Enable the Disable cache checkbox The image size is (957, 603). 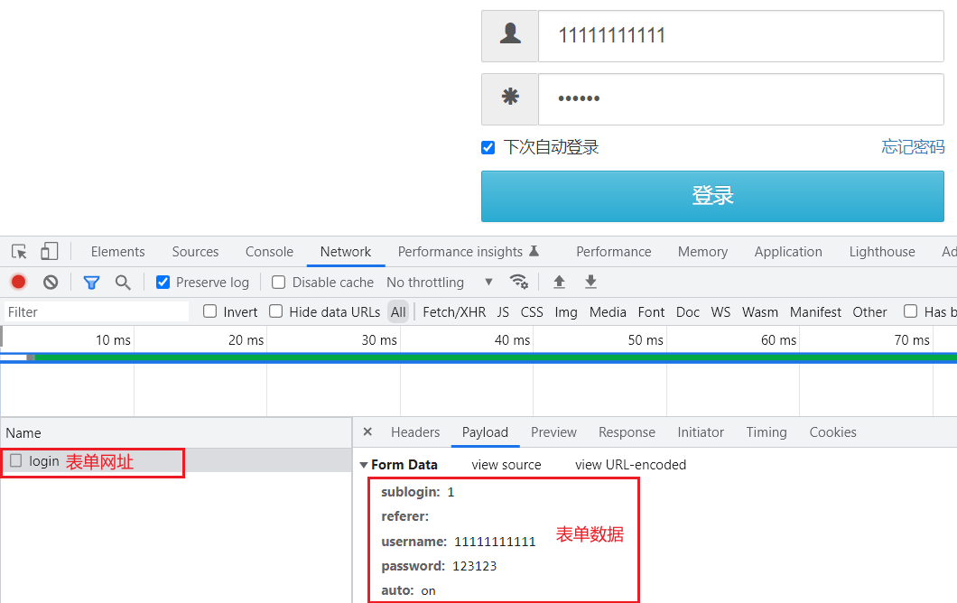(x=278, y=282)
